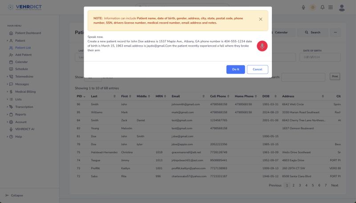Open the apps grid menu

click(331, 8)
